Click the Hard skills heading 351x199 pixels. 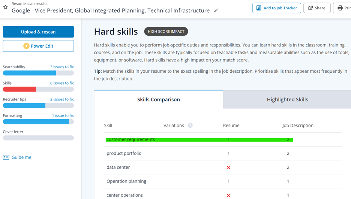coord(116,32)
